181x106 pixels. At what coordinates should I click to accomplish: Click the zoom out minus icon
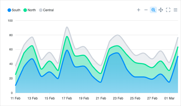tap(146, 10)
